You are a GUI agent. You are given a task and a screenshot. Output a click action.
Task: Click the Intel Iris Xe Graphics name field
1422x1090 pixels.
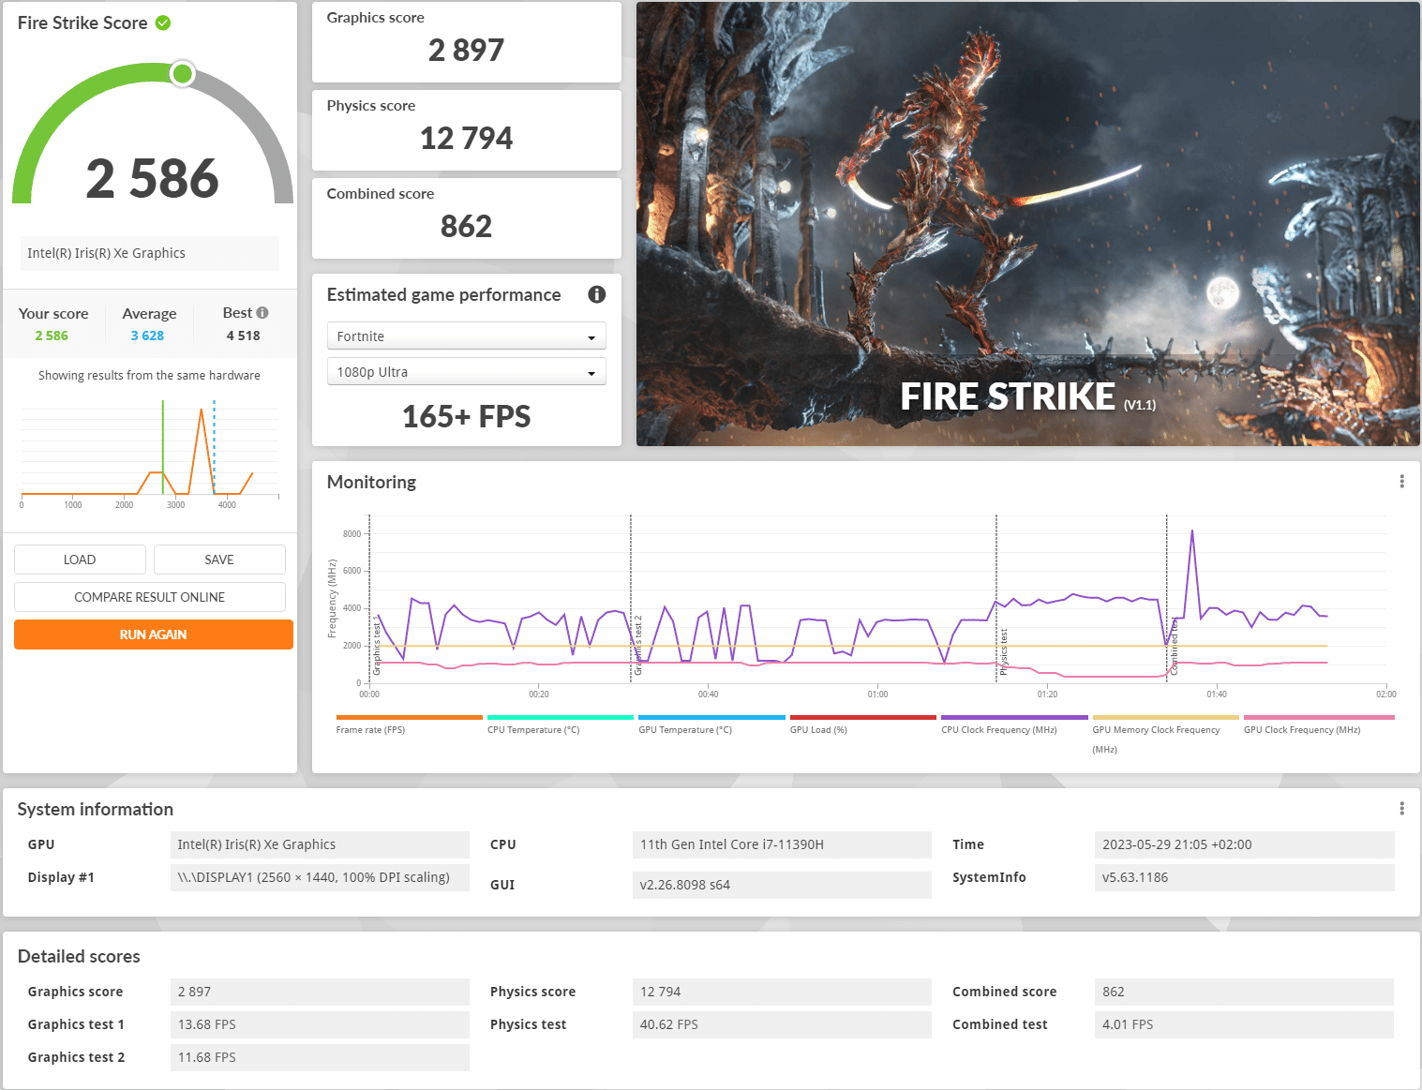(150, 253)
